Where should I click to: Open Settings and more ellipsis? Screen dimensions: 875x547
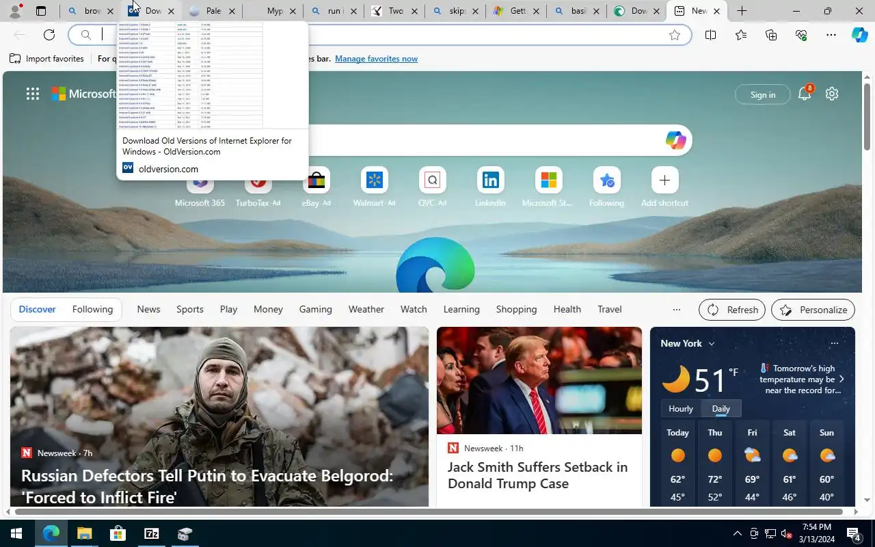pyautogui.click(x=831, y=35)
